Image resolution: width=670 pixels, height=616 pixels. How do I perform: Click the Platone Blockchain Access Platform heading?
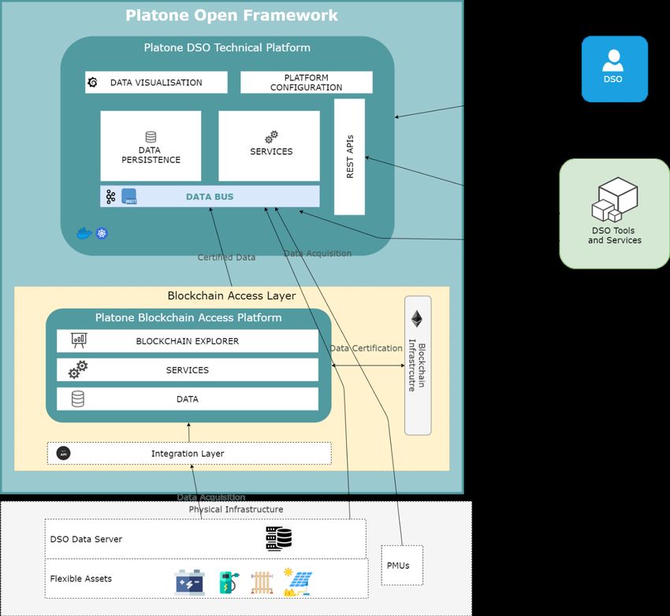pos(188,317)
